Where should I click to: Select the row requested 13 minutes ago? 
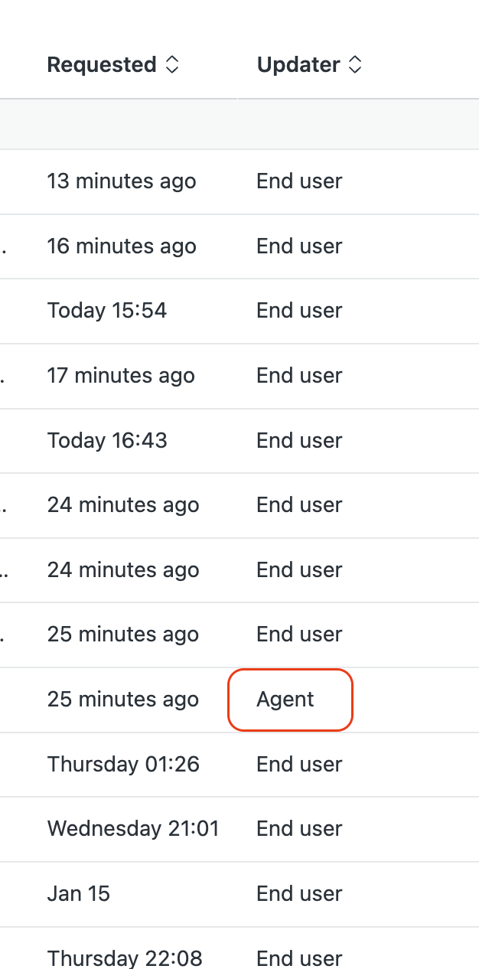click(x=122, y=181)
